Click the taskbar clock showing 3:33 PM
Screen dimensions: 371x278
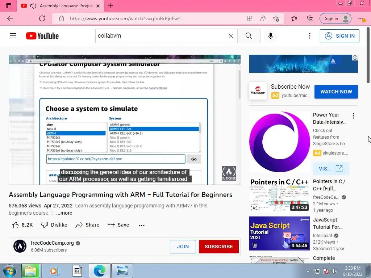(353, 271)
